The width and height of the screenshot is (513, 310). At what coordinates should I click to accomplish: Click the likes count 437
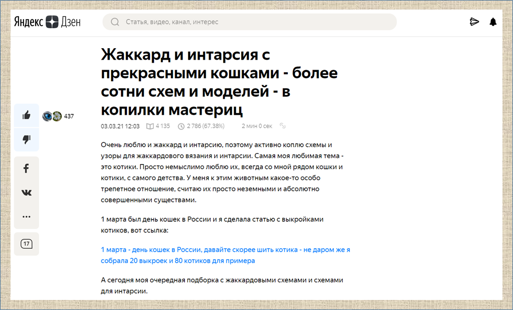pos(69,116)
